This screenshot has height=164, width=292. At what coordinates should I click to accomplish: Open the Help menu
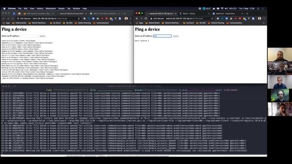coord(84,9)
